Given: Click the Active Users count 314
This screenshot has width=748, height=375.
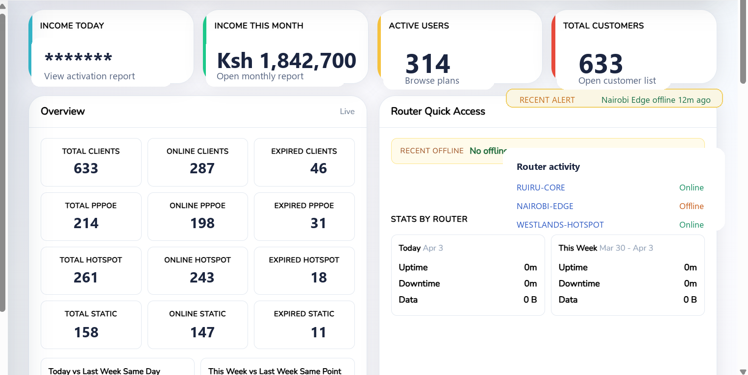Looking at the screenshot, I should pyautogui.click(x=428, y=64).
